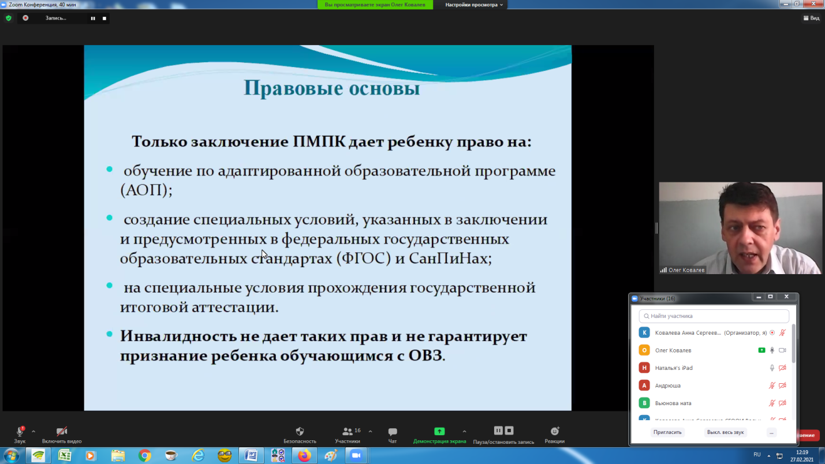Click the green screen-viewing banner for Олег Ковалев
825x464 pixels.
pyautogui.click(x=375, y=5)
